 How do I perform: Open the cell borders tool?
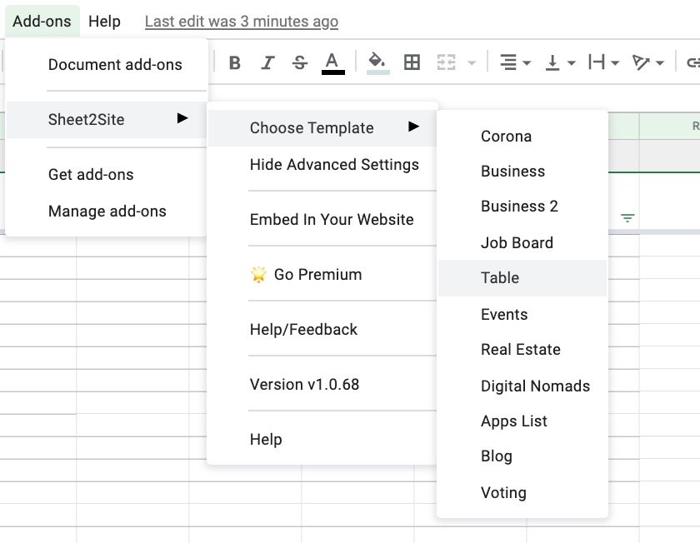(412, 63)
